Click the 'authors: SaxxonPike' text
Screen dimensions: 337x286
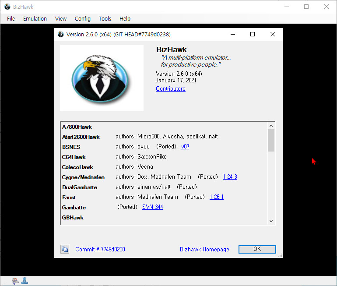click(x=141, y=156)
